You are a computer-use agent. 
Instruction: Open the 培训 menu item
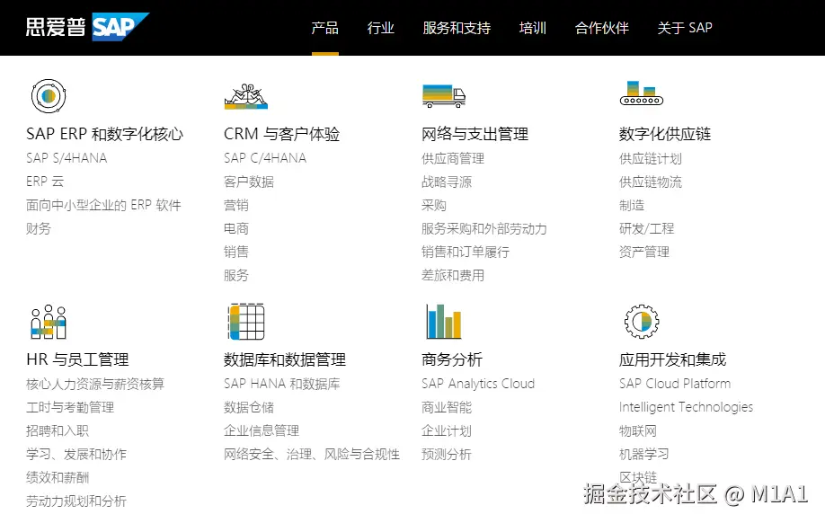coord(532,27)
